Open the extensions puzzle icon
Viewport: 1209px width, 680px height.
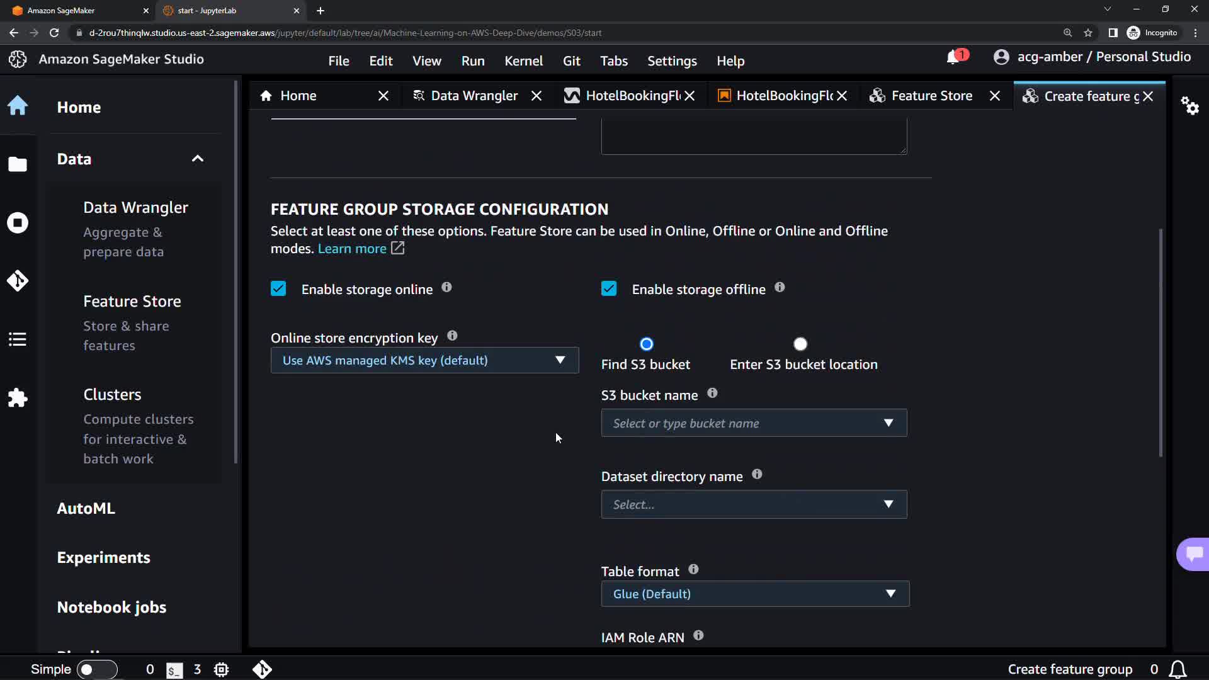(x=18, y=398)
